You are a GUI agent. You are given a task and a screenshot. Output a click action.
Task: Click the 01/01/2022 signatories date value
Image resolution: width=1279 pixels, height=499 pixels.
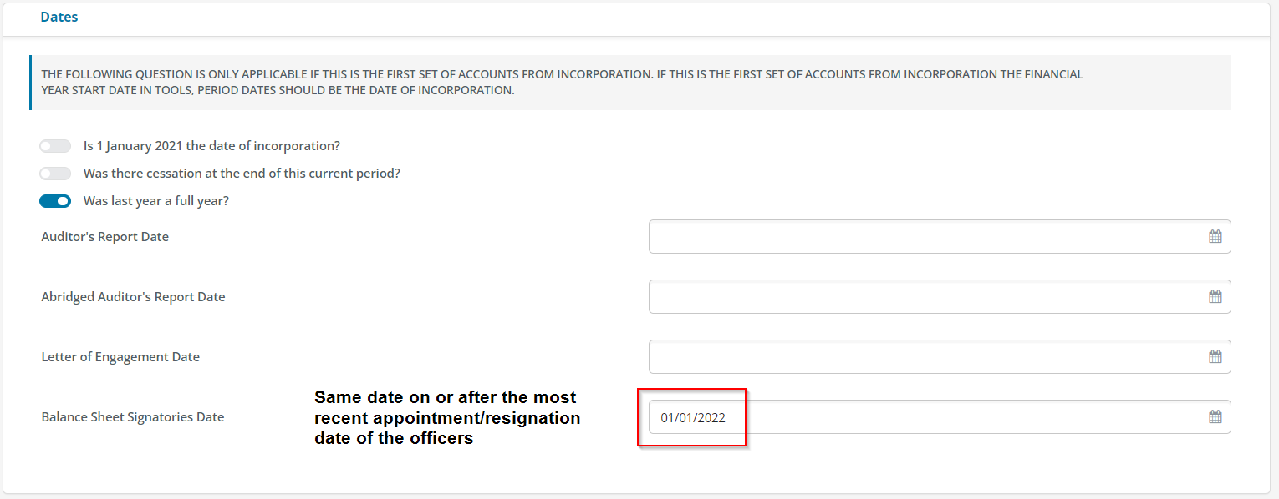pos(693,417)
